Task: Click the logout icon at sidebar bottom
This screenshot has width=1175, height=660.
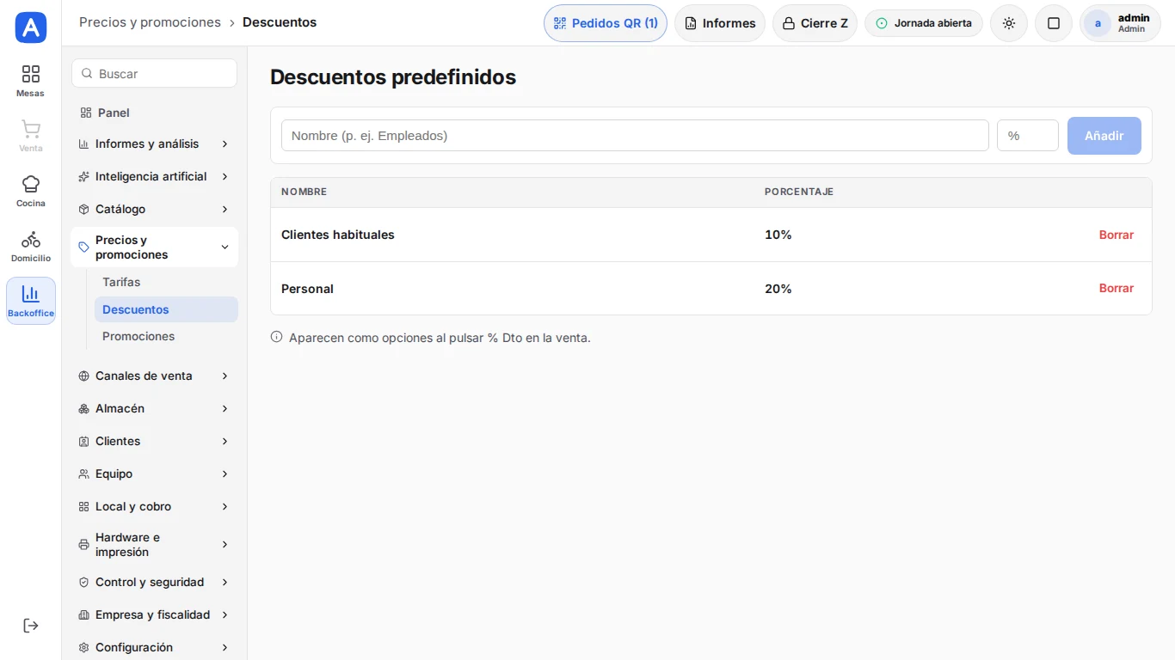Action: point(31,626)
